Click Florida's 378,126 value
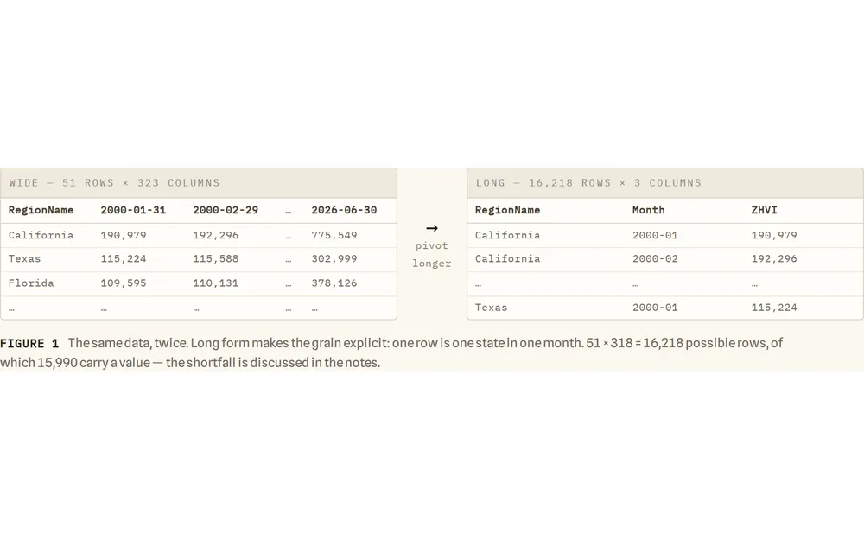 (334, 283)
